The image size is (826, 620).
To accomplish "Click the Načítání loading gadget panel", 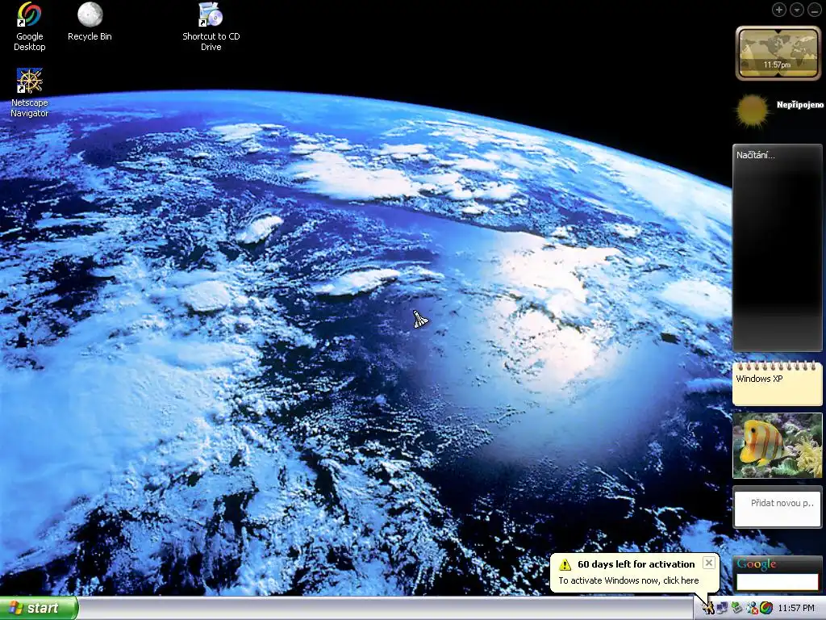I will 777,248.
